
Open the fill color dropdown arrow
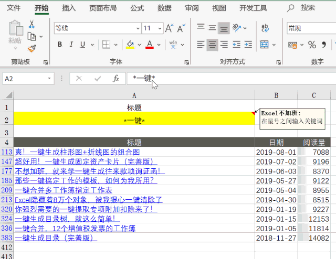(139, 45)
